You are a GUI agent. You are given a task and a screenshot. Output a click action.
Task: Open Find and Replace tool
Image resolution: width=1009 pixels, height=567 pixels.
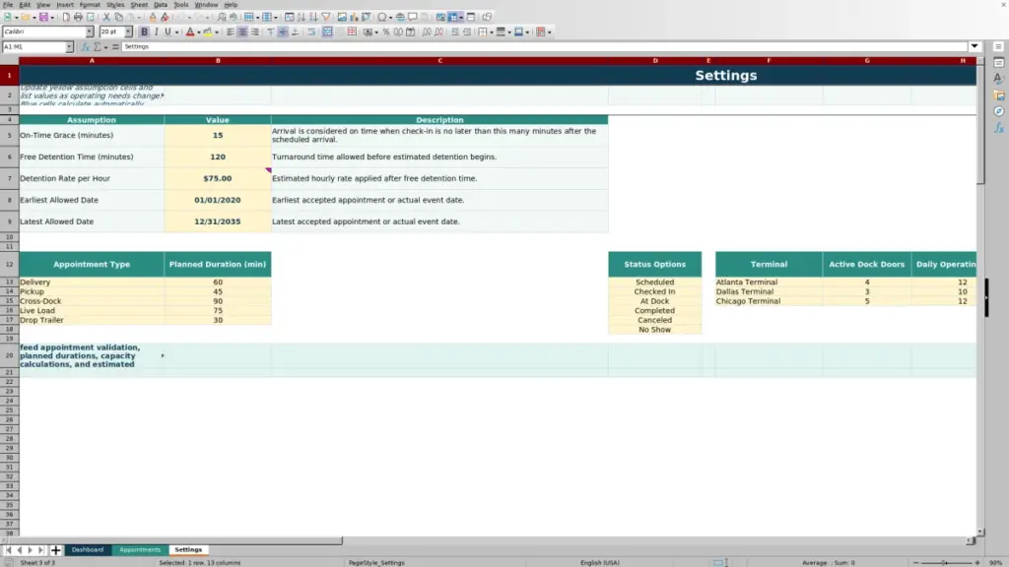[222, 17]
